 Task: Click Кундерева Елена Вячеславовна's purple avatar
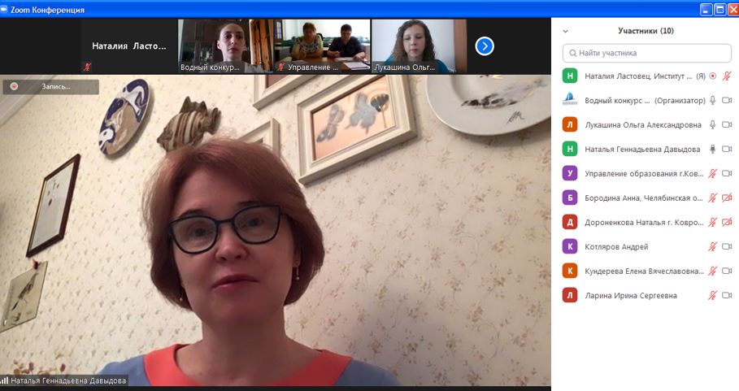tap(570, 271)
